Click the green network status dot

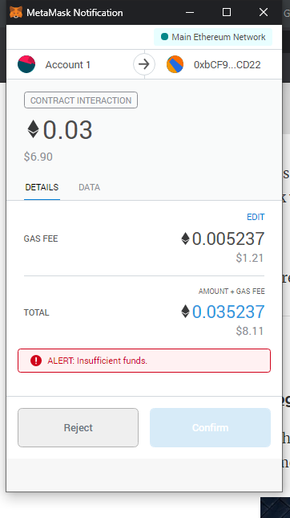(164, 37)
